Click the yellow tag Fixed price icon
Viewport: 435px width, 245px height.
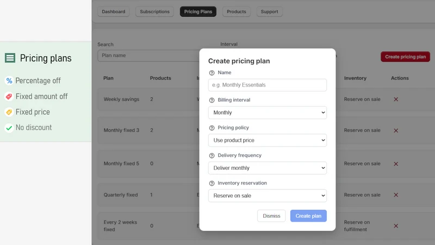9,112
